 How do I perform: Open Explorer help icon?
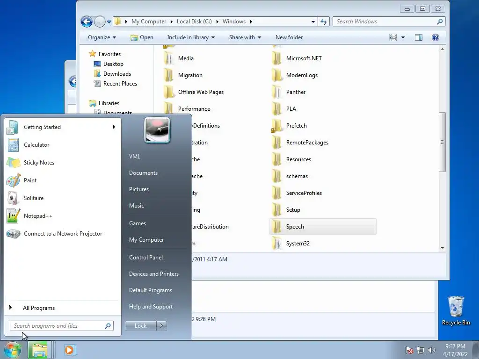coord(435,37)
